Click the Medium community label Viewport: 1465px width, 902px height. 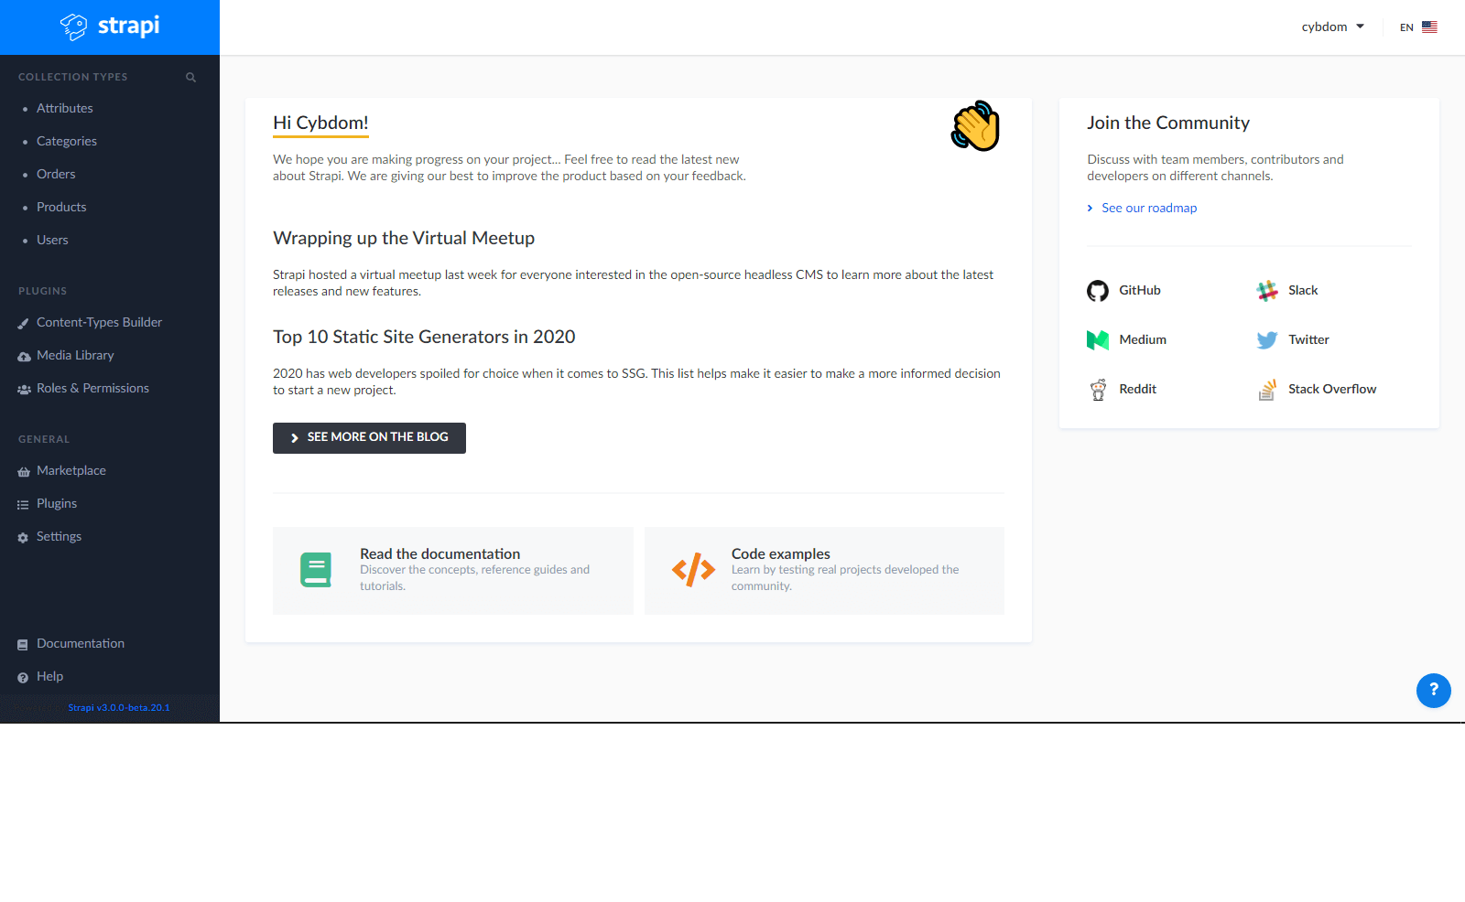click(1143, 339)
